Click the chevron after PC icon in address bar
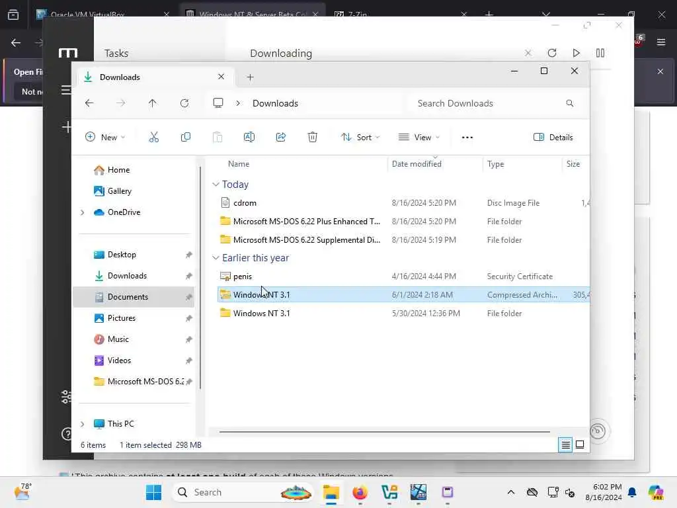The width and height of the screenshot is (677, 508). [238, 103]
